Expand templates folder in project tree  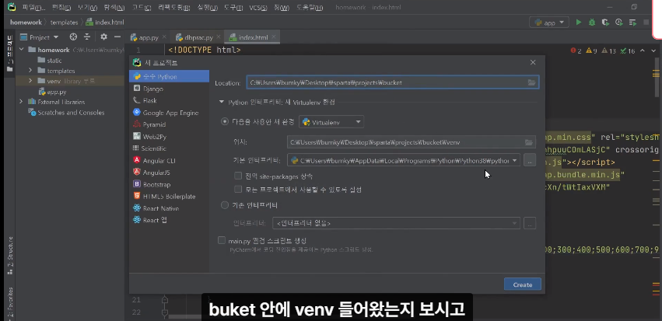coord(30,71)
